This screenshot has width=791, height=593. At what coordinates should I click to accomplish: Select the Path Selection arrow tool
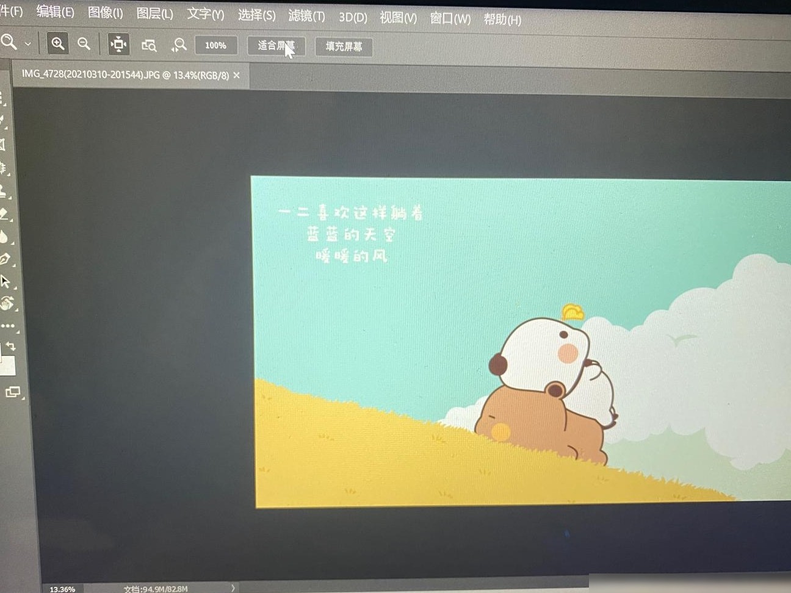pyautogui.click(x=6, y=281)
